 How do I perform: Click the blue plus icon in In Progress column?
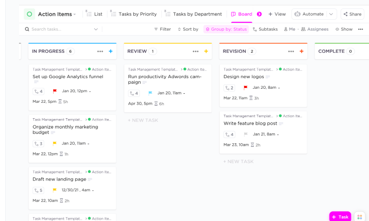click(111, 52)
